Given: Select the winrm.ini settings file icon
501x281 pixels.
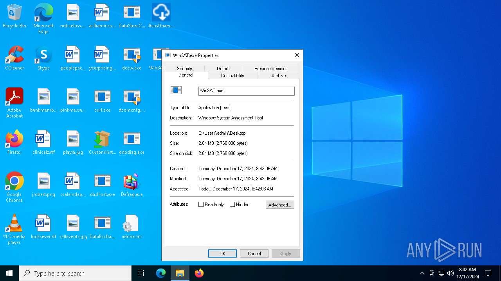Looking at the screenshot, I should (132, 227).
